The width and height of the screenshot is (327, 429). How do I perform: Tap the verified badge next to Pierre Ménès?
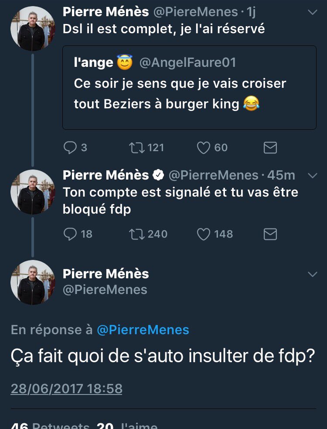[x=158, y=175]
